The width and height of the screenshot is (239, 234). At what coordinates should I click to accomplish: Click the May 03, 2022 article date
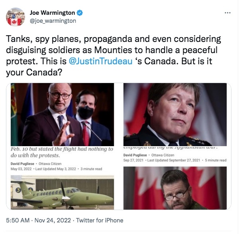[22, 168]
